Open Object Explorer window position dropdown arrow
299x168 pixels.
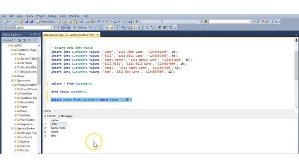[x=31, y=35]
